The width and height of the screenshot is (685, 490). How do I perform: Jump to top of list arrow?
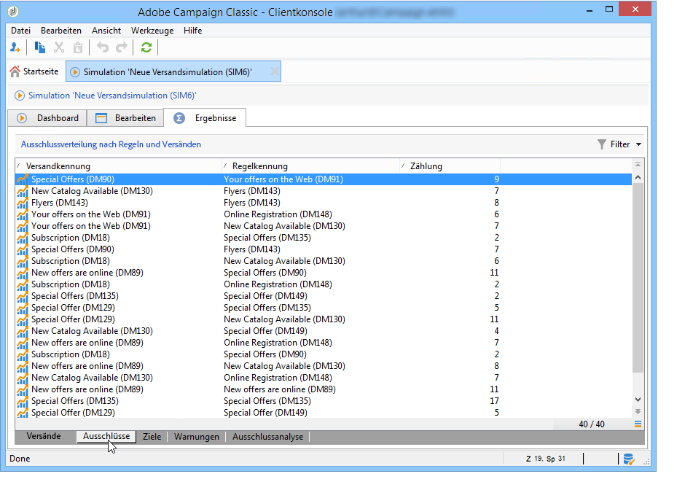(x=638, y=165)
